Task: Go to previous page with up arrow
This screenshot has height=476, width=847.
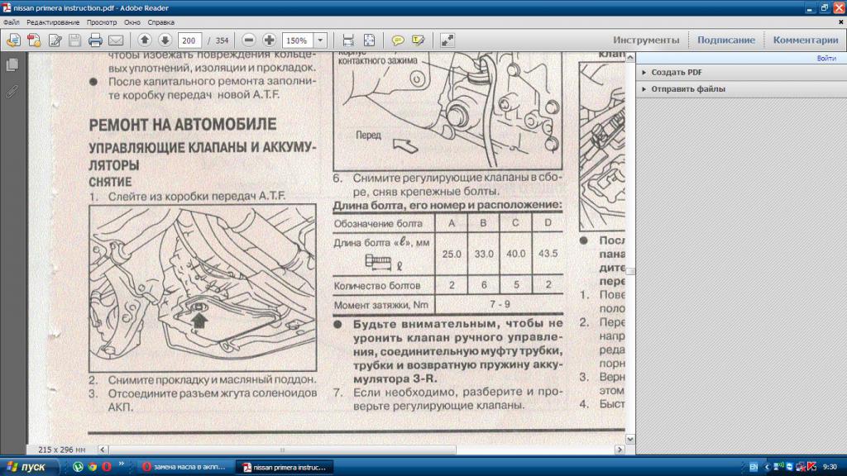Action: [144, 40]
